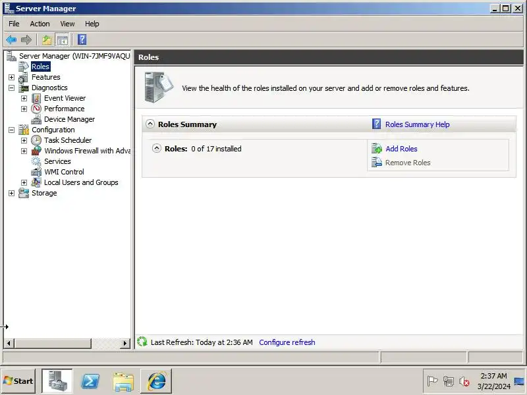Click the Server Manager taskbar button
Image resolution: width=527 pixels, height=395 pixels.
pos(57,381)
